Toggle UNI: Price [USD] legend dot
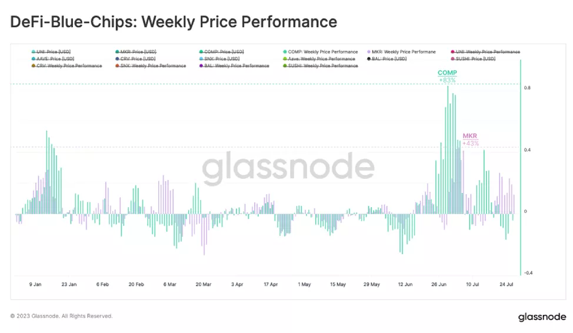Viewport: 573px width, 333px height. pyautogui.click(x=34, y=52)
